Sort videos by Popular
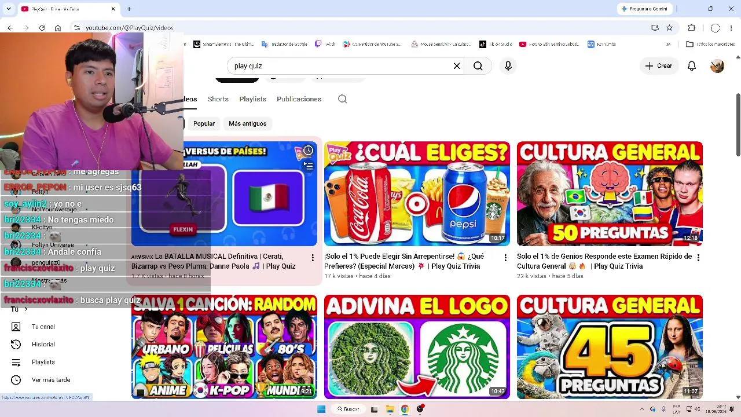The width and height of the screenshot is (741, 417). pos(204,123)
